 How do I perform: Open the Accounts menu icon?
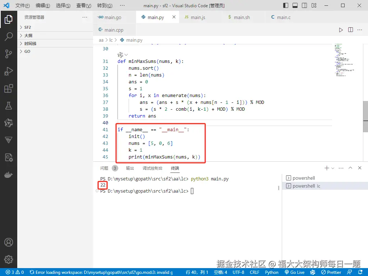[9, 242]
